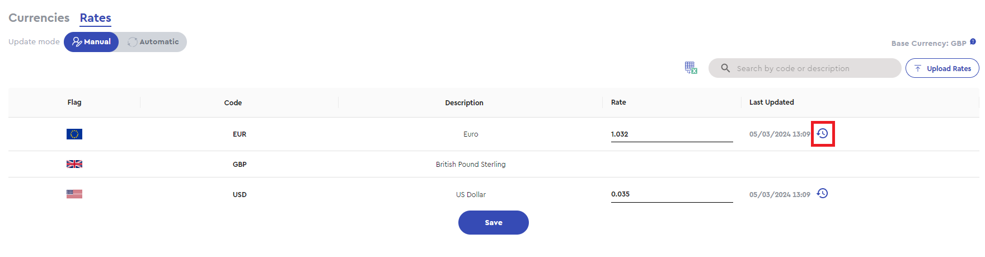
Task: Switch update mode to Manual
Action: [91, 42]
